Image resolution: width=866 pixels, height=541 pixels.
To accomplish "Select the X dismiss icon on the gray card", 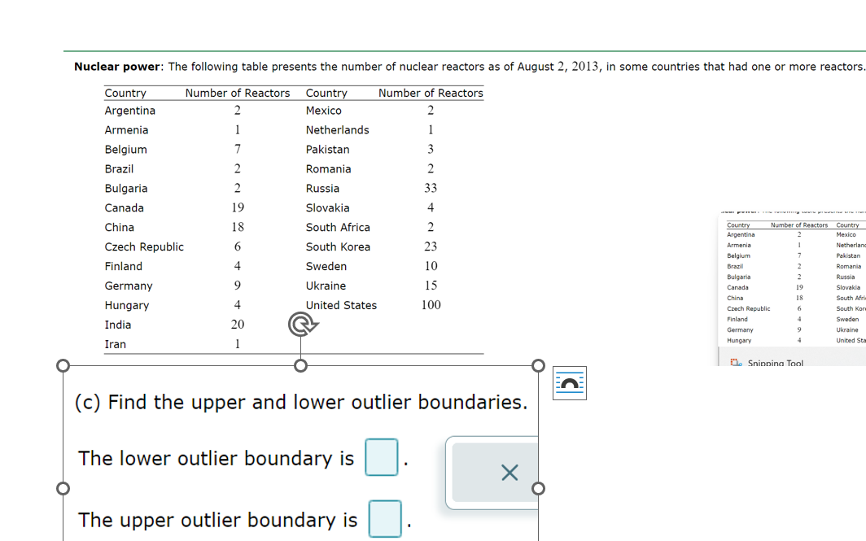I will point(510,473).
